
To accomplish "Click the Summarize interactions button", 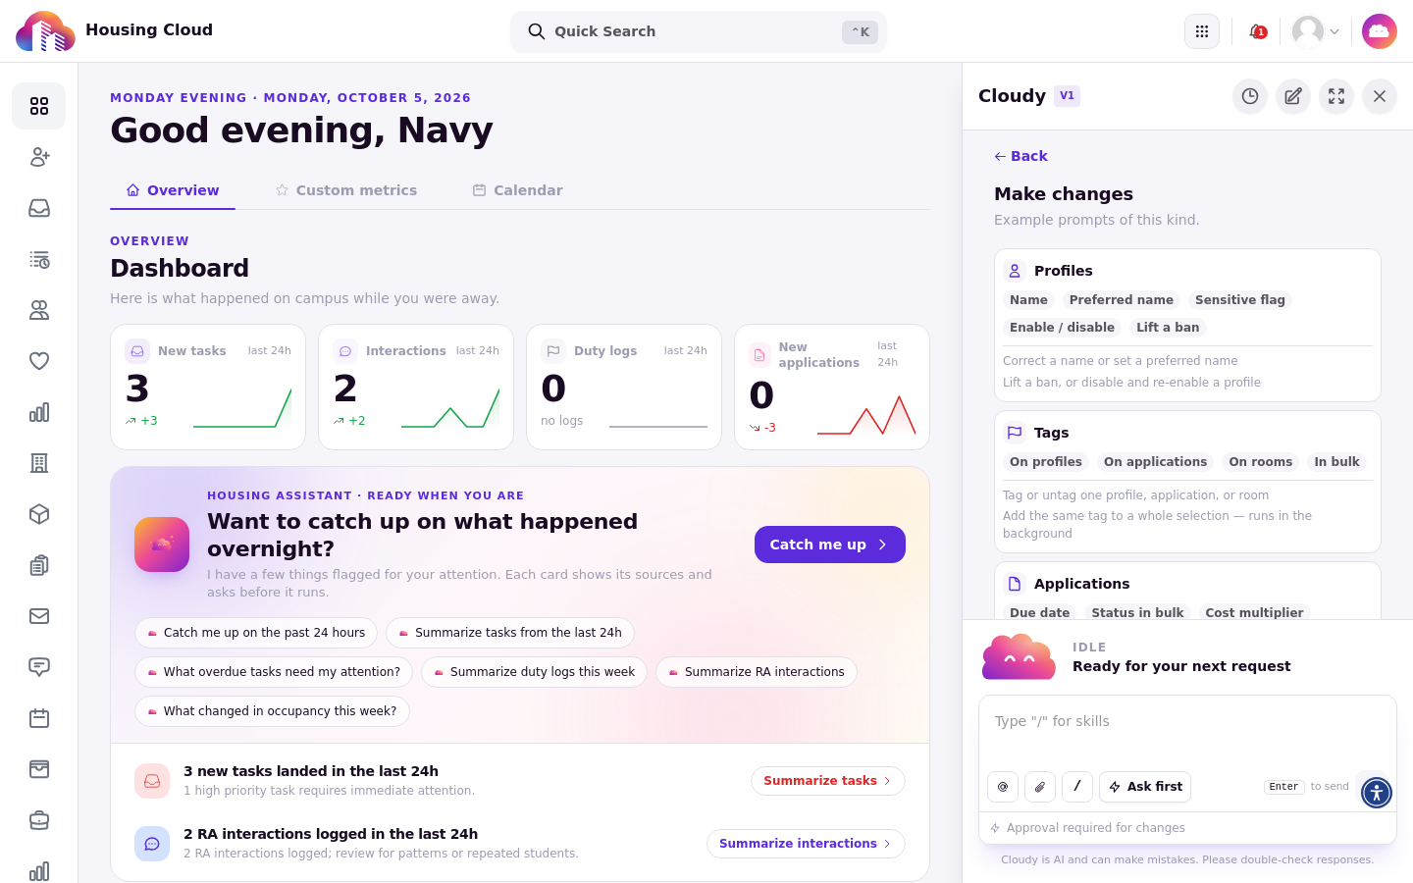I will (x=806, y=844).
